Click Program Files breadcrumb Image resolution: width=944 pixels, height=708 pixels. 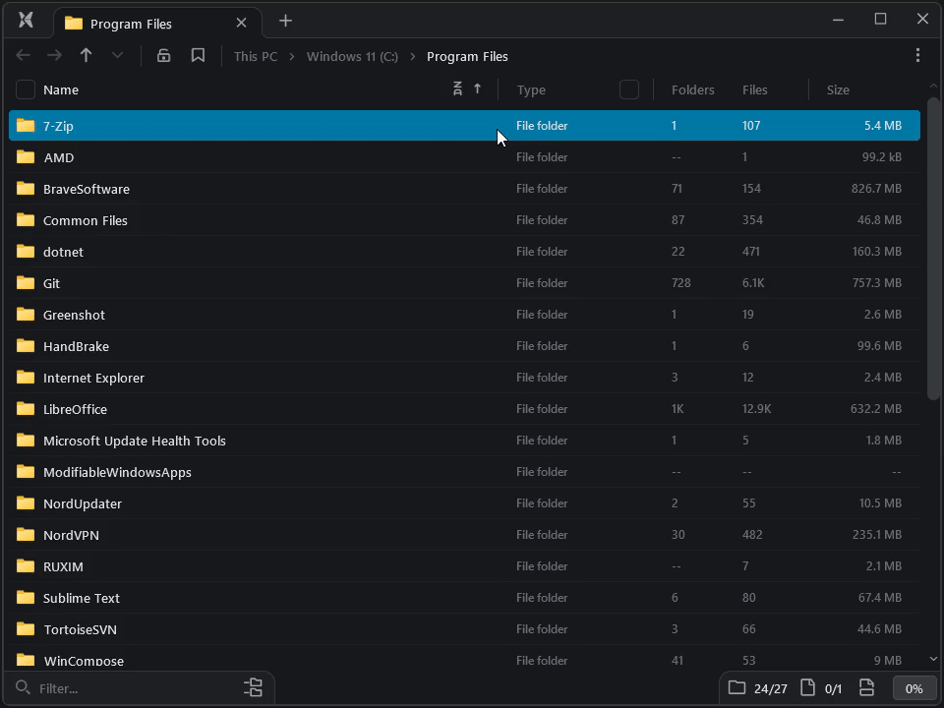tap(467, 56)
